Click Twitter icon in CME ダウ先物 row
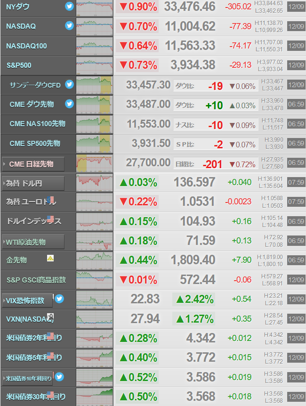 pos(69,104)
